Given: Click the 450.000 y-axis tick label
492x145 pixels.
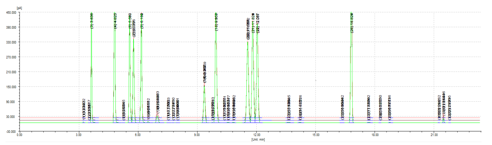Looking at the screenshot, I should tap(10, 12).
